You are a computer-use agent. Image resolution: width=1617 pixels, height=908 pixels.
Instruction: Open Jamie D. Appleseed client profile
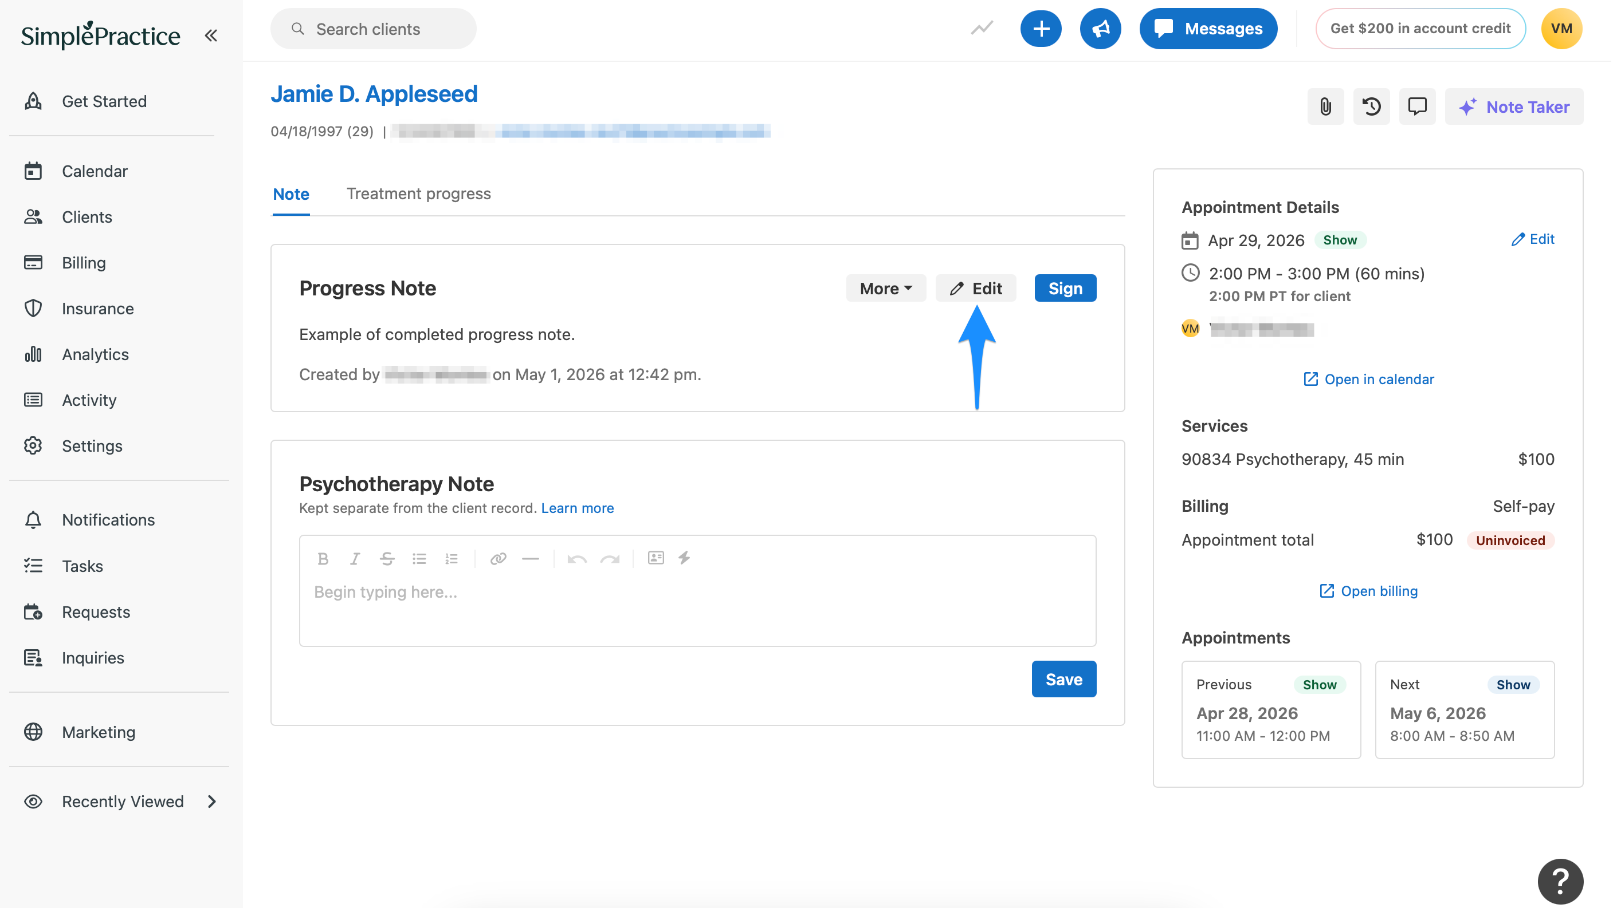pyautogui.click(x=374, y=94)
